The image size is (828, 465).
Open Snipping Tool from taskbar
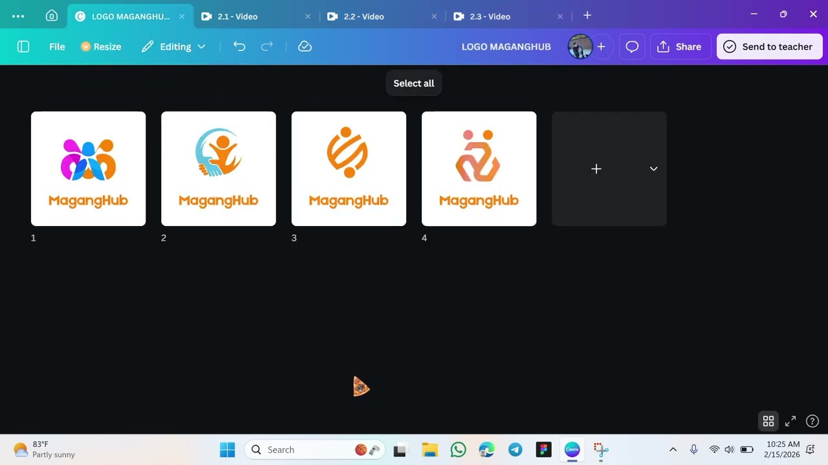point(601,449)
